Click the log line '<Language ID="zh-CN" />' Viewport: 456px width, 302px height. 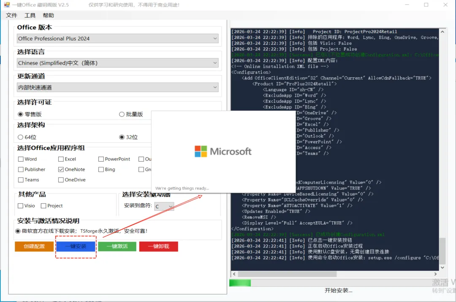(293, 90)
